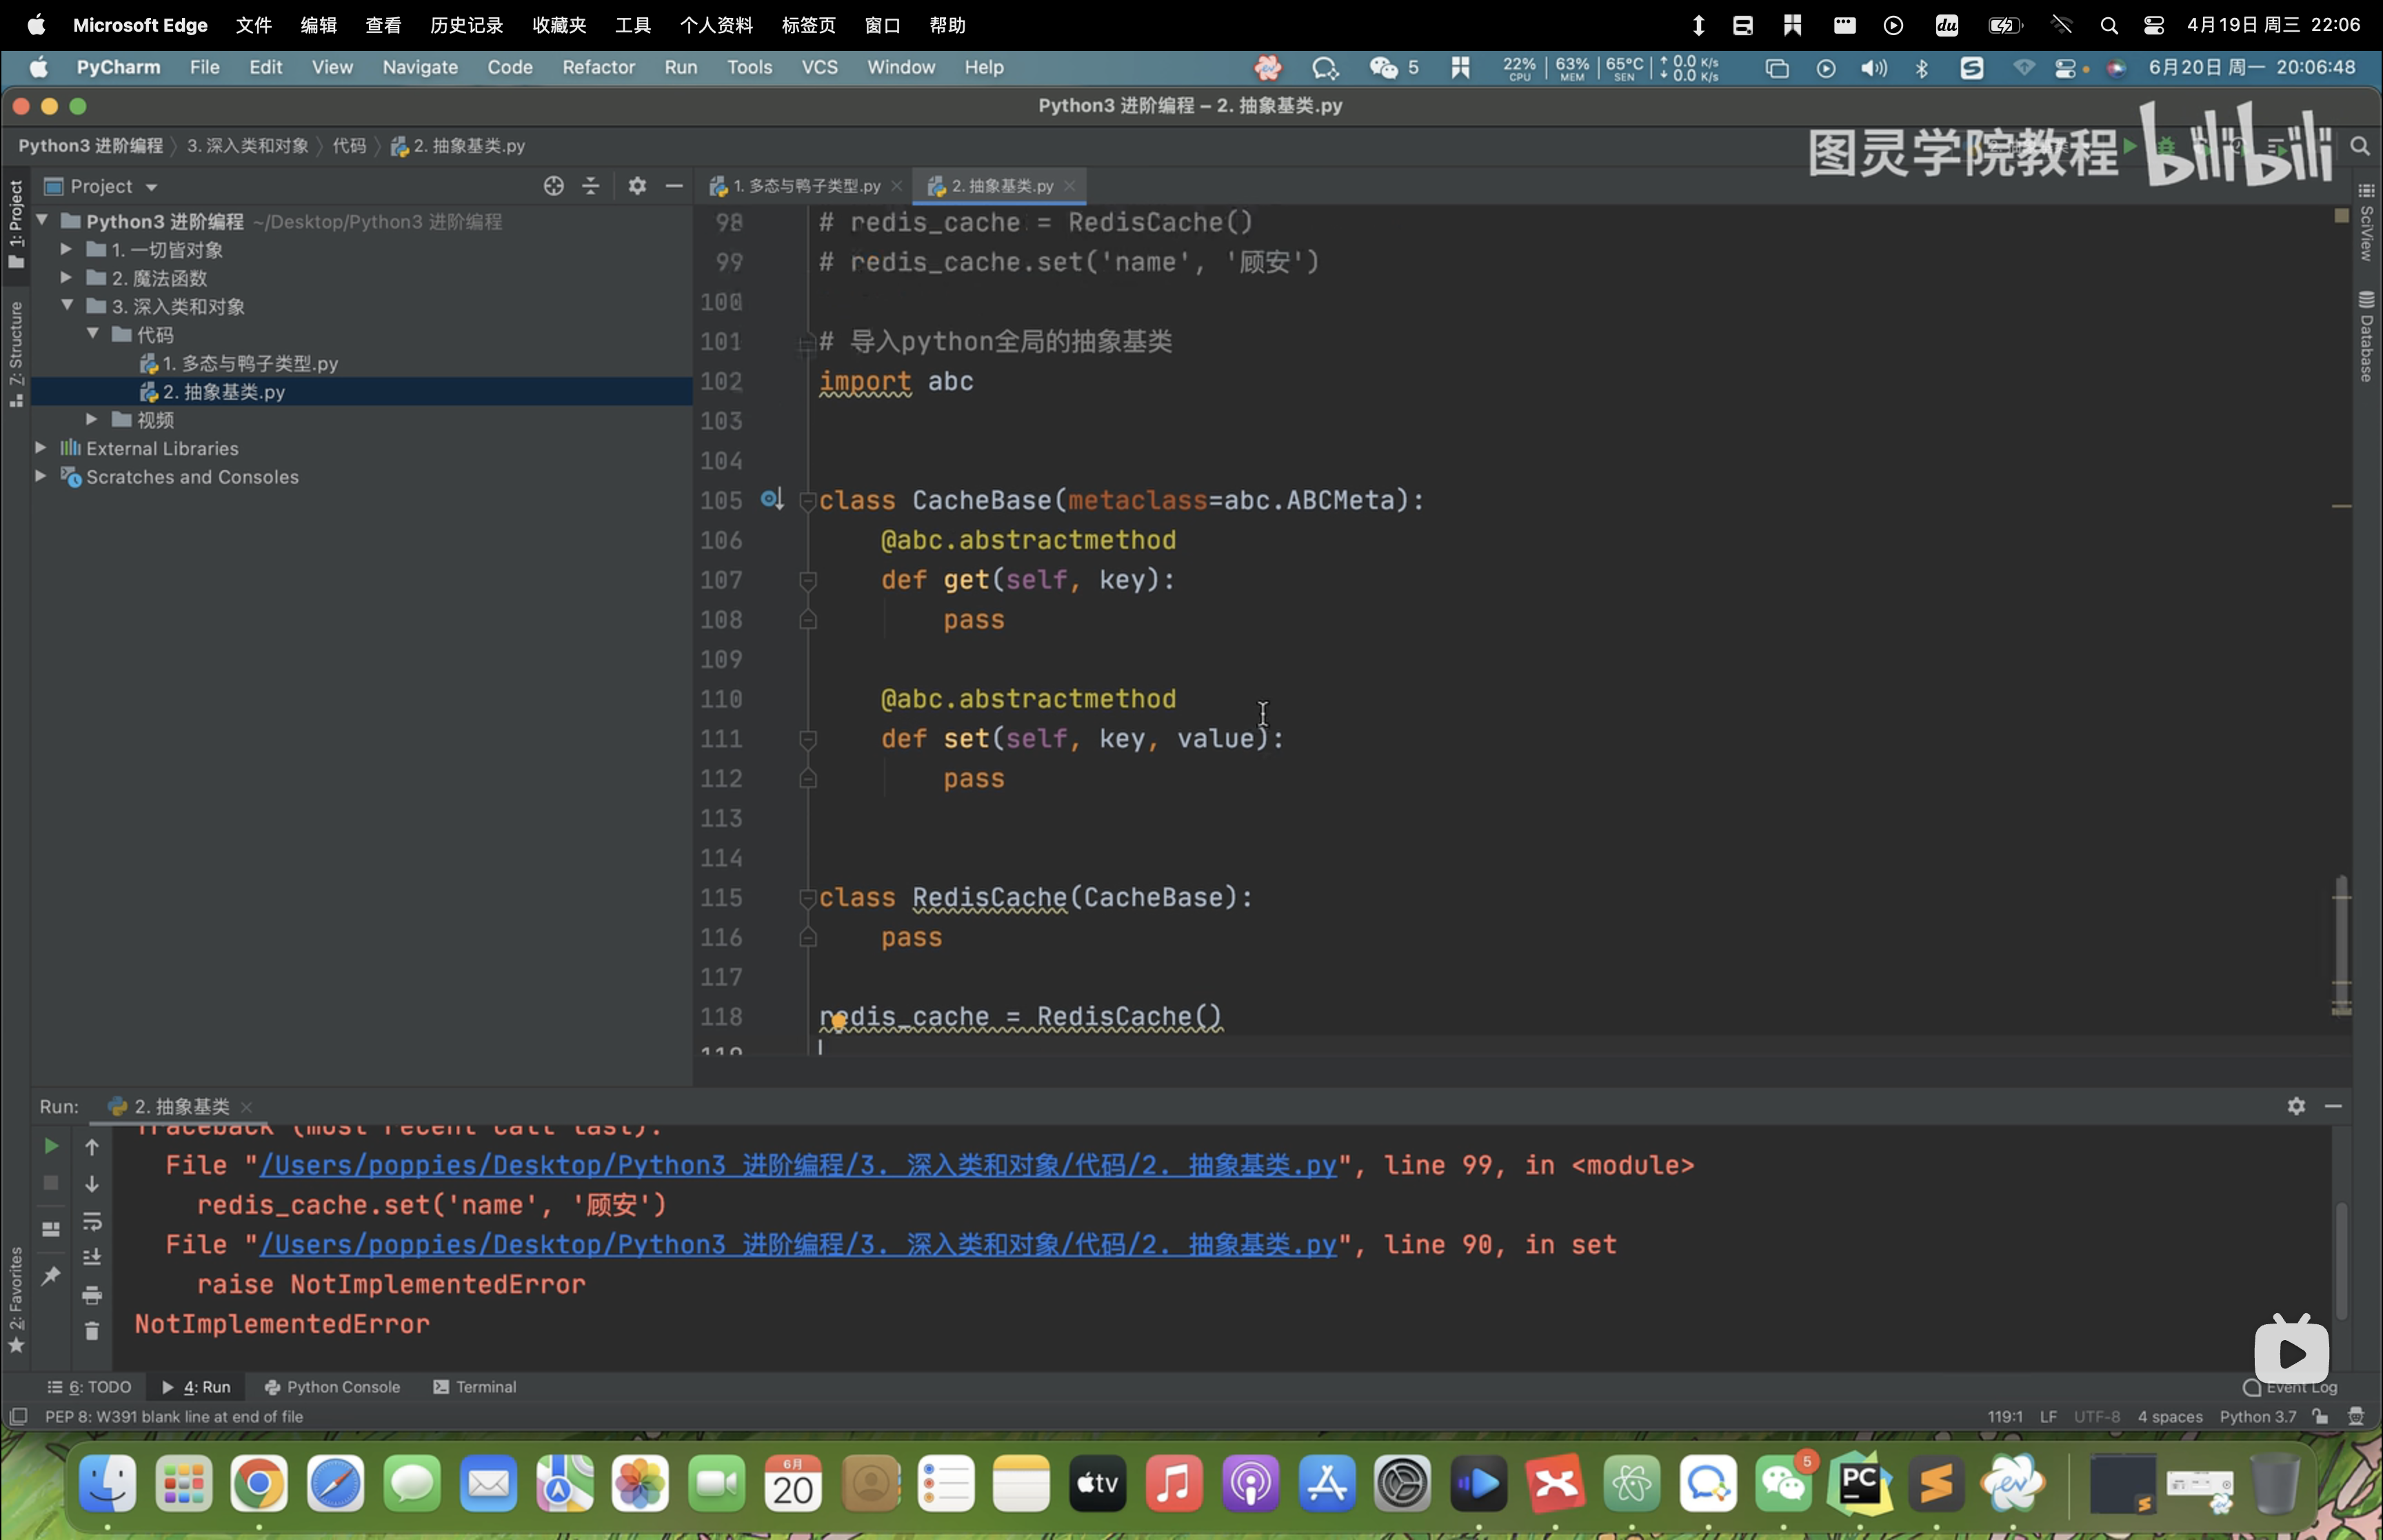Follow traceback link for line 90
The width and height of the screenshot is (2383, 1540).
click(798, 1245)
